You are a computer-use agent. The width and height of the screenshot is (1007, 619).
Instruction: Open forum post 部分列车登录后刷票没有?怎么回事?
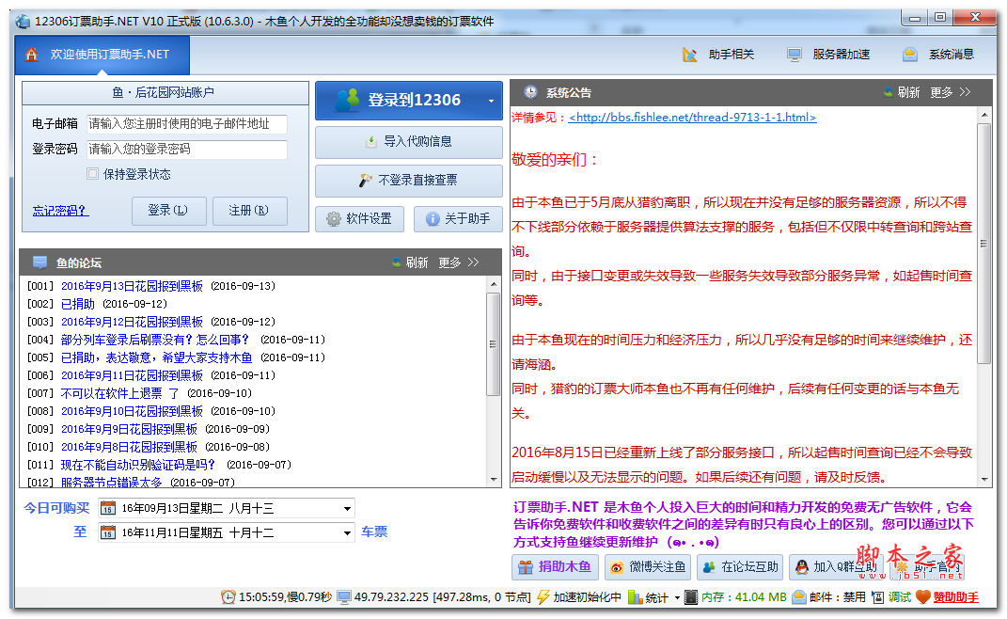click(155, 340)
